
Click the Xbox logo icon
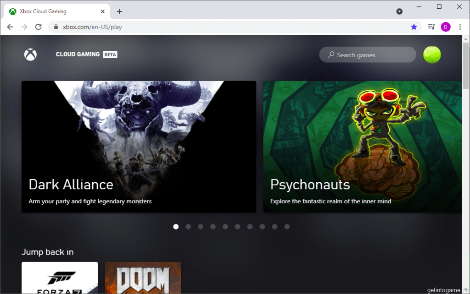[x=30, y=54]
